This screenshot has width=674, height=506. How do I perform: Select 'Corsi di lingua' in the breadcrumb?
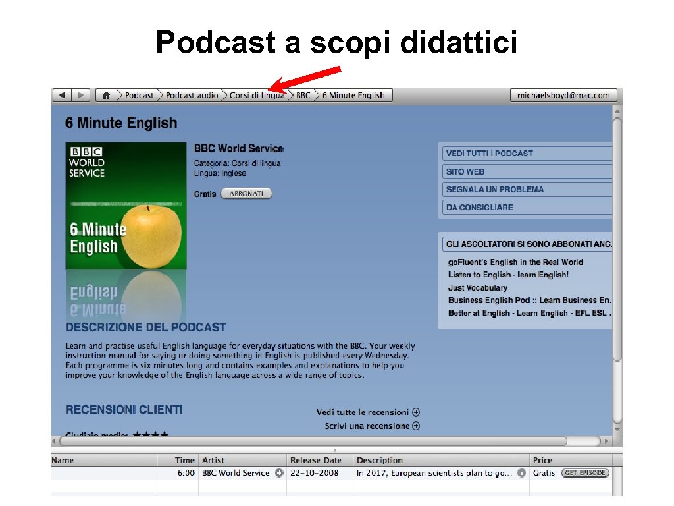pos(257,95)
